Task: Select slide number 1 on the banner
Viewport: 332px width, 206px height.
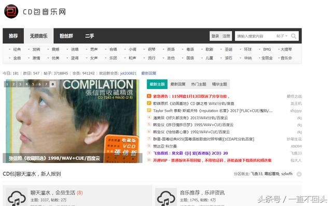Action: click(7, 84)
